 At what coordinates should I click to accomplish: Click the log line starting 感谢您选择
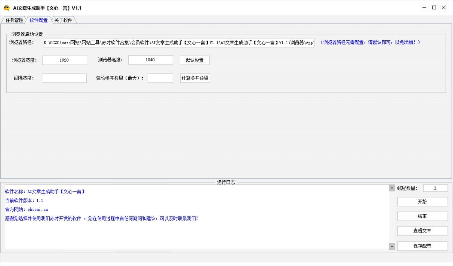click(102, 219)
